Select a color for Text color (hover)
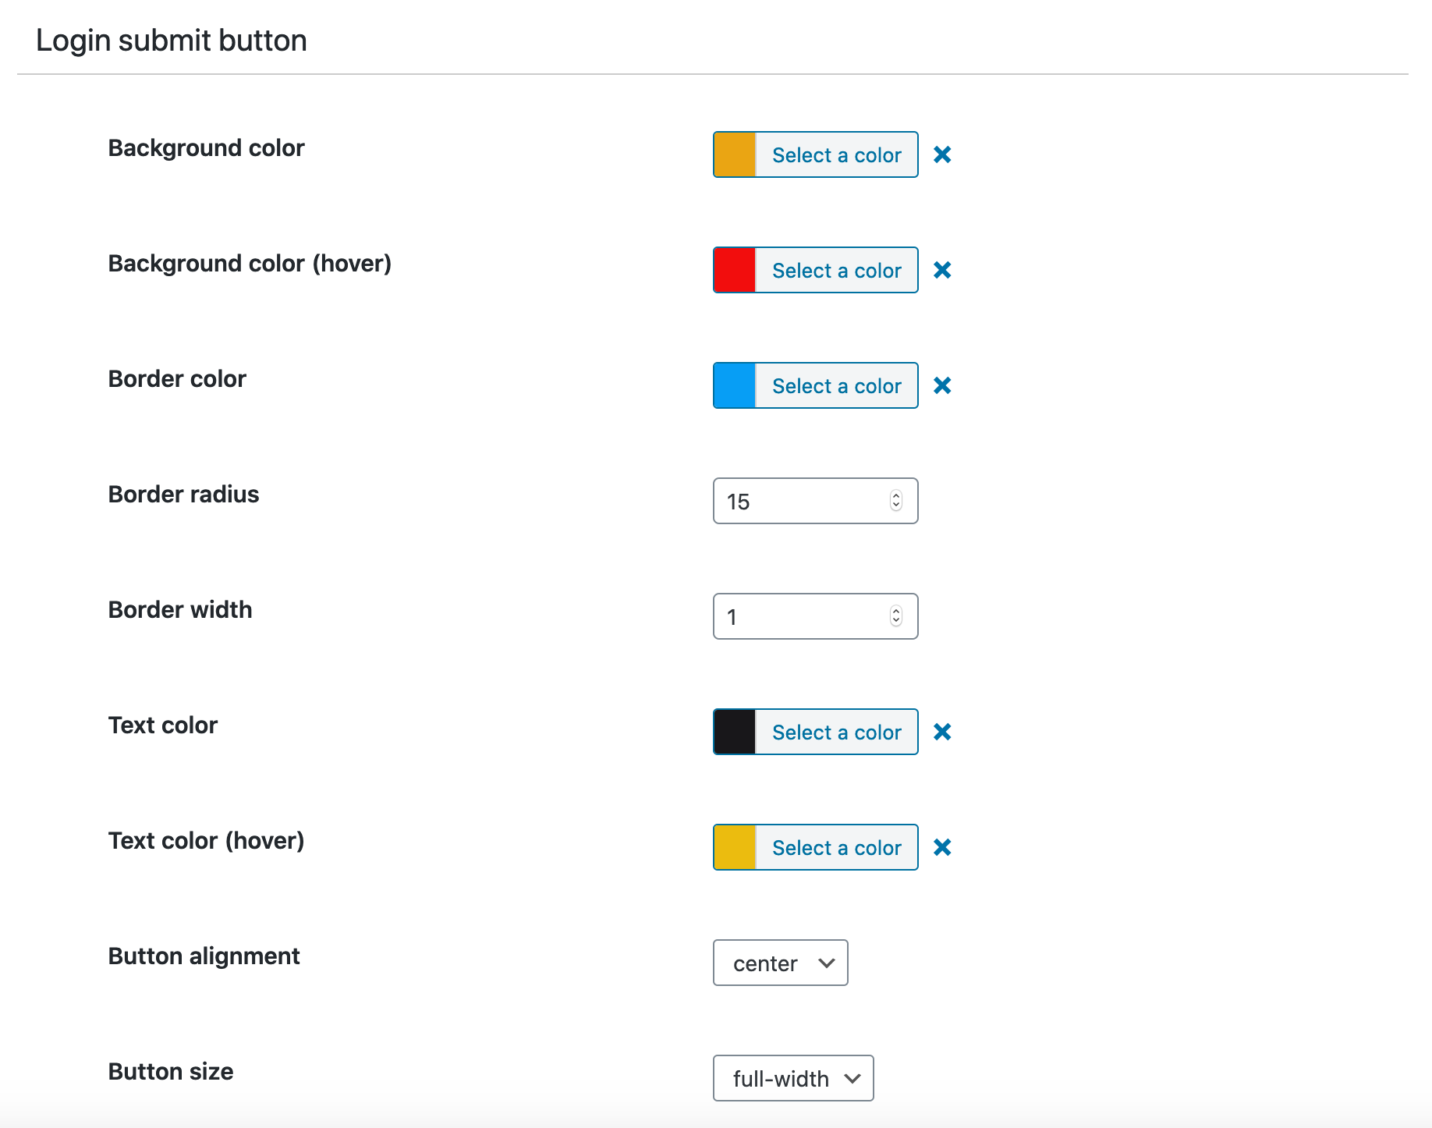 coord(837,847)
